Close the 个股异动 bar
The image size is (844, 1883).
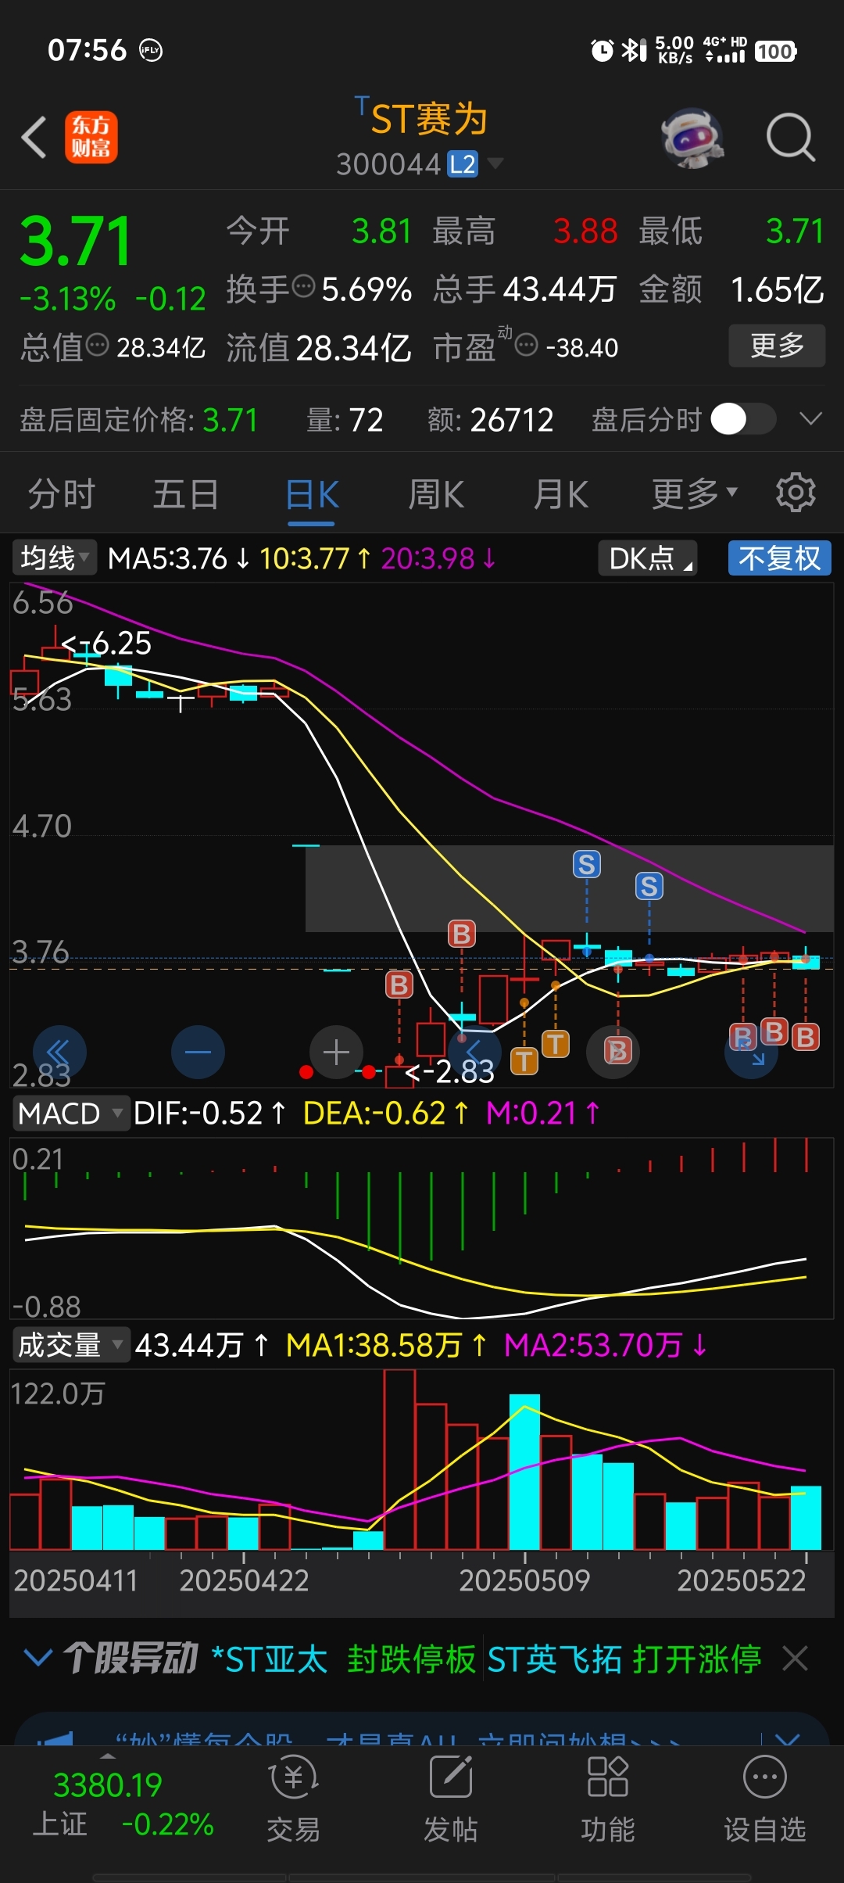(795, 1659)
